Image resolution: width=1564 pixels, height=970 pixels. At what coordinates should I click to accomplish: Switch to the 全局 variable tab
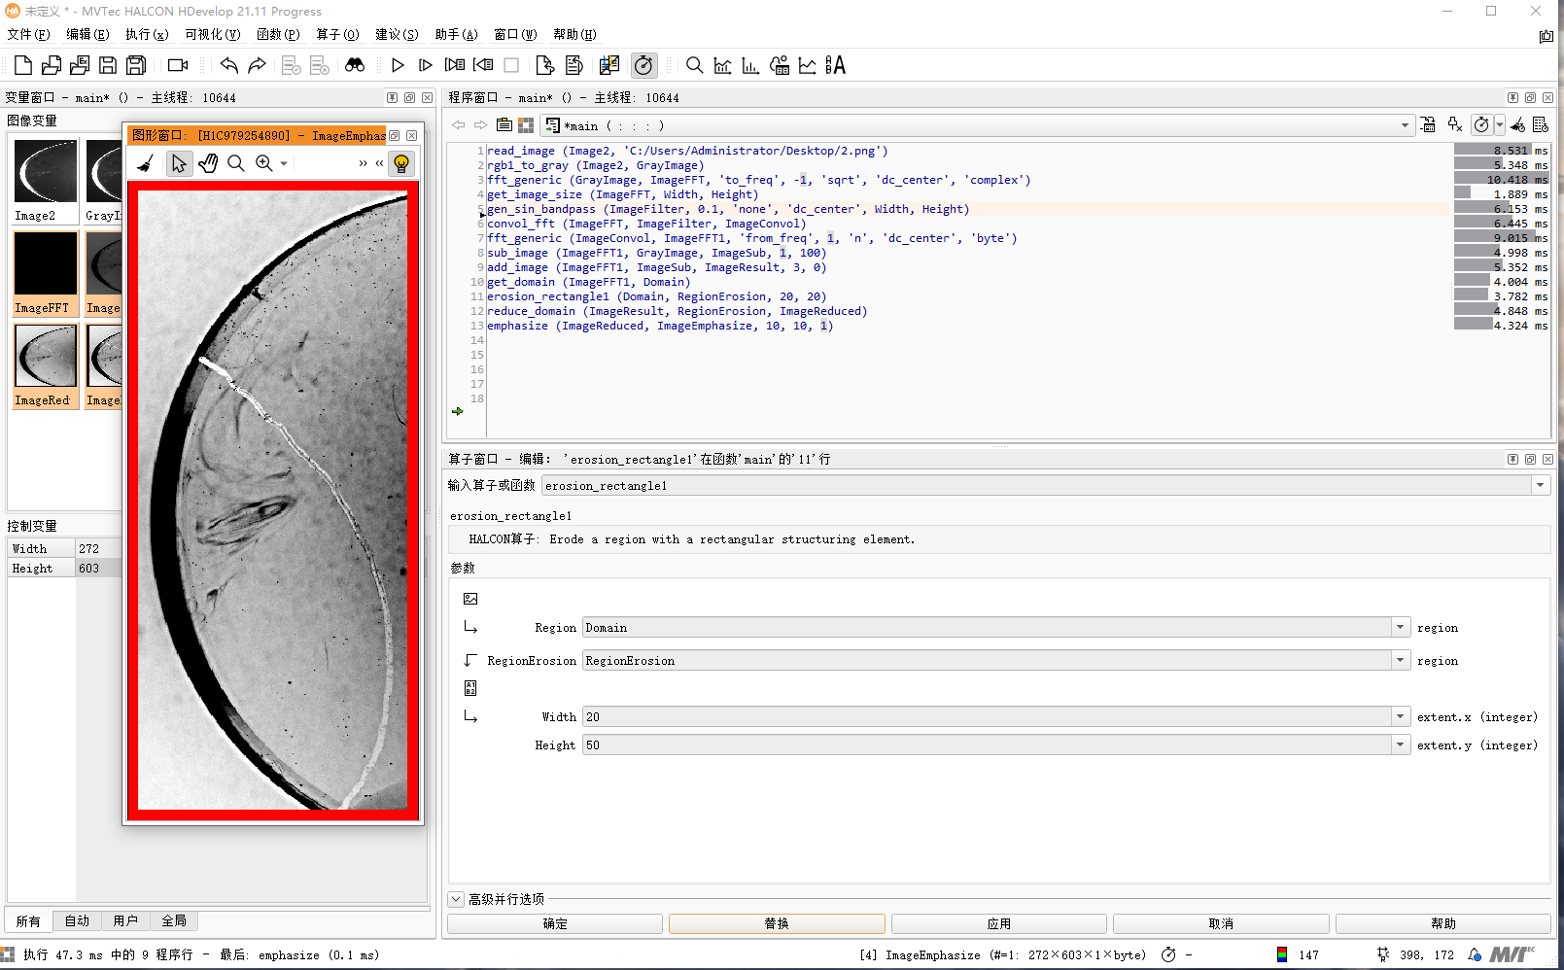pos(174,920)
